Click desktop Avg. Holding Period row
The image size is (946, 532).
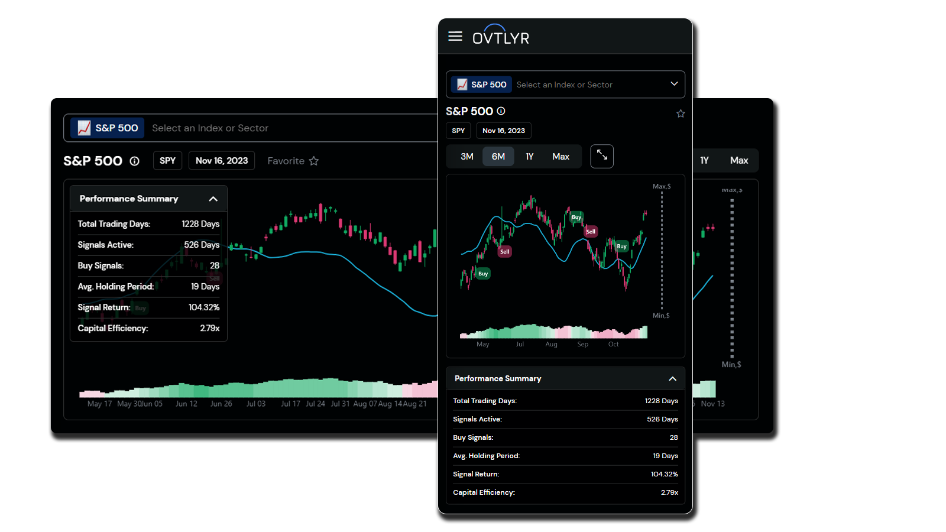pyautogui.click(x=148, y=287)
